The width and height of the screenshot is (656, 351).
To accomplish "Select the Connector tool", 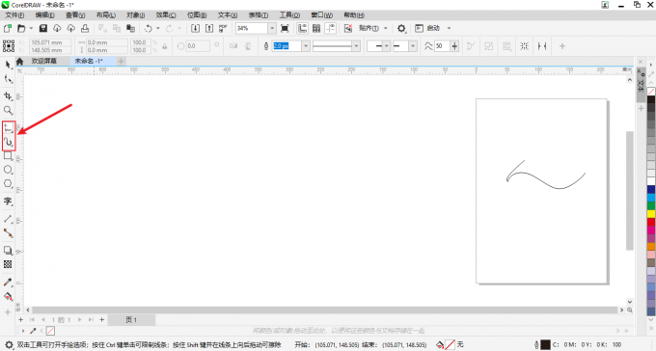I will click(x=8, y=233).
